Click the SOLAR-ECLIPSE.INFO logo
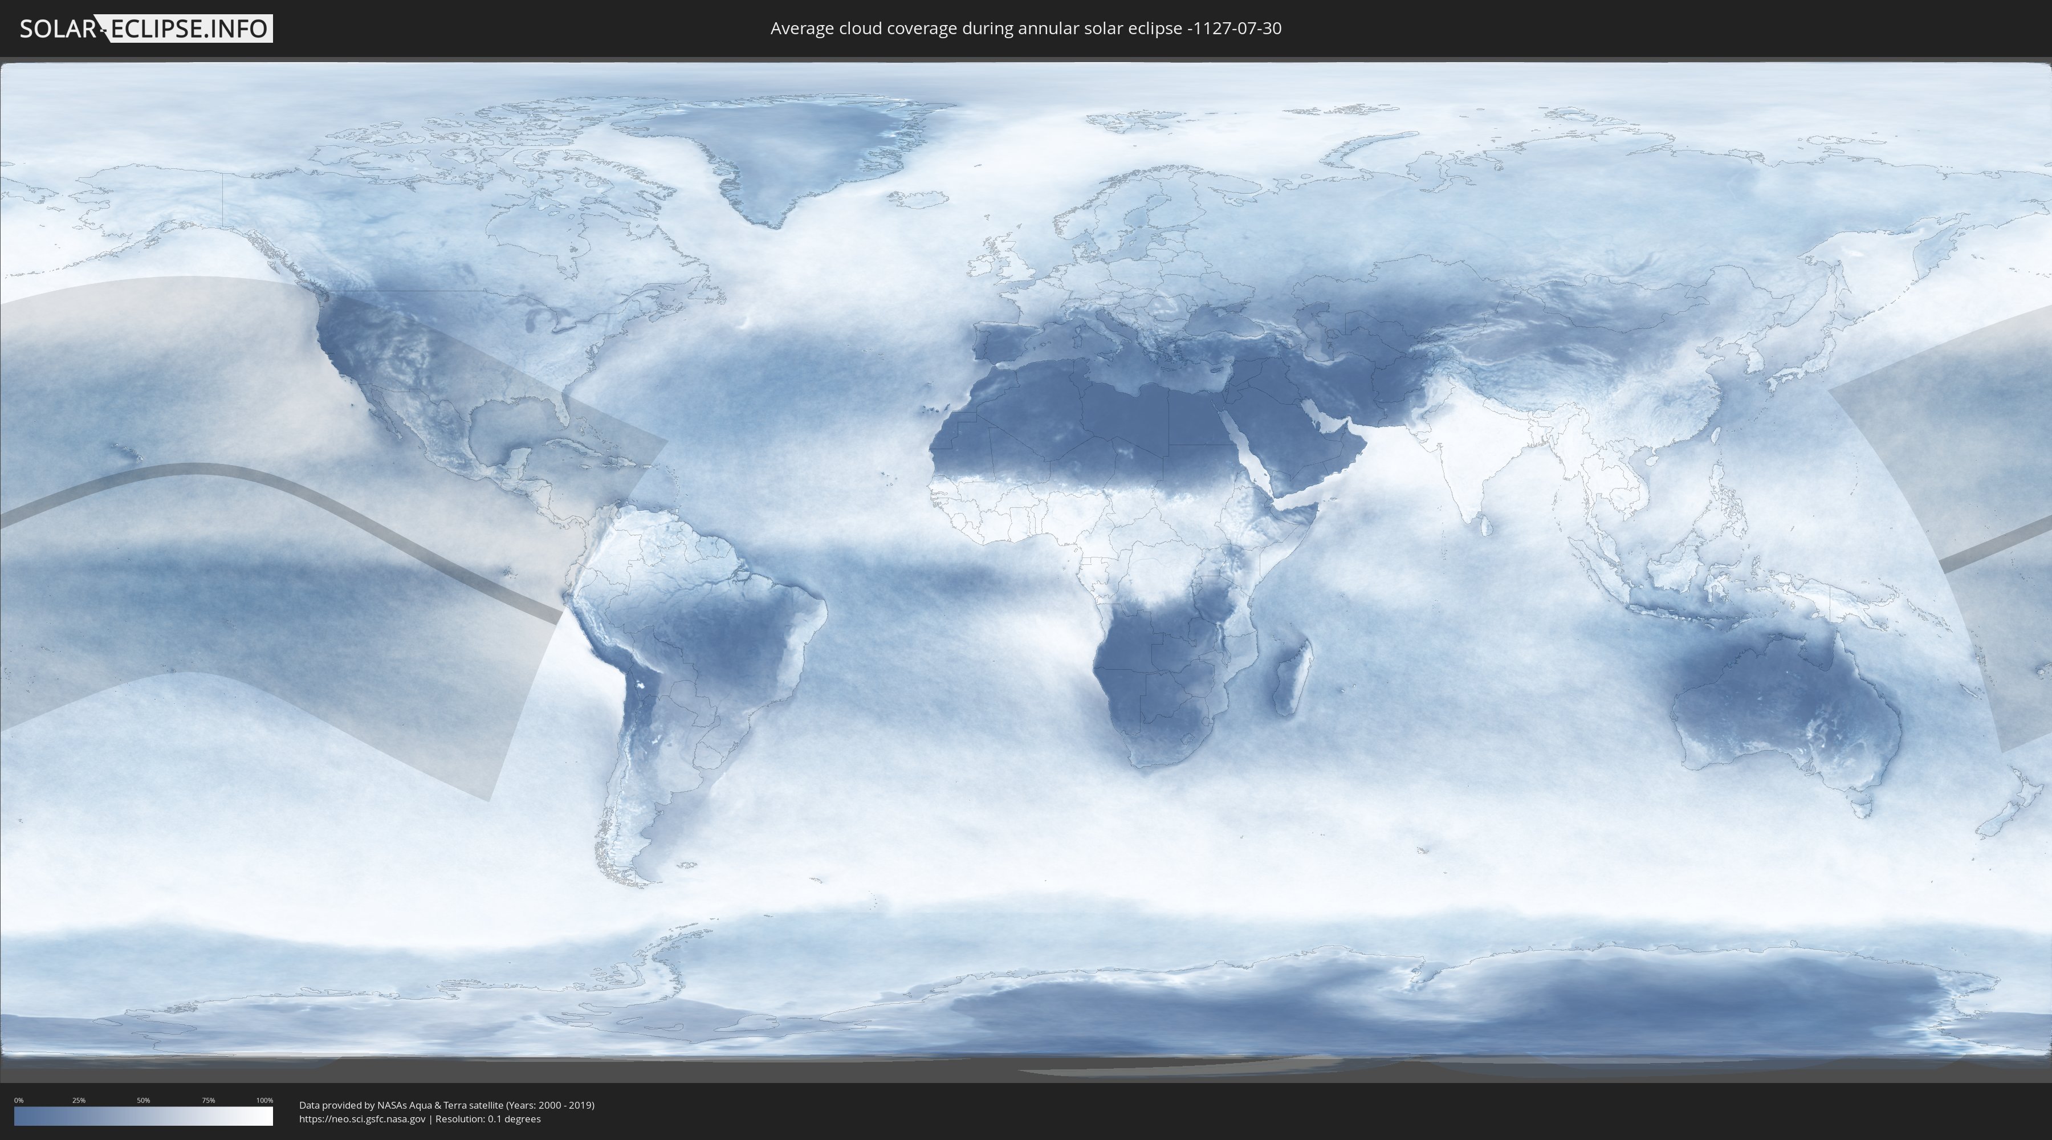The image size is (2052, 1140). pyautogui.click(x=146, y=28)
